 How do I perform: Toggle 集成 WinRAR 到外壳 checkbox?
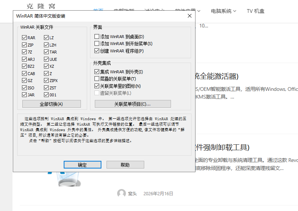(97, 72)
